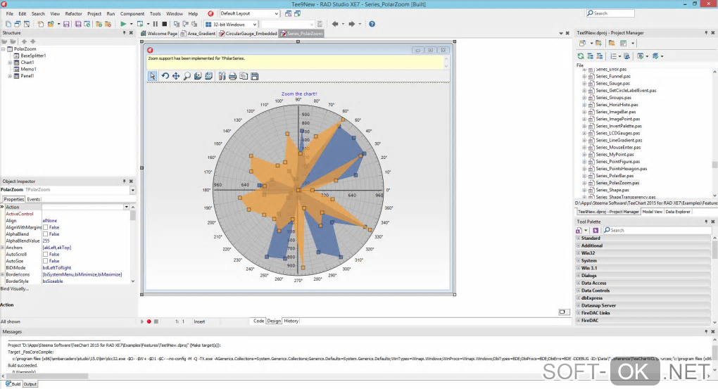Open the blue Help question mark icon

372,24
